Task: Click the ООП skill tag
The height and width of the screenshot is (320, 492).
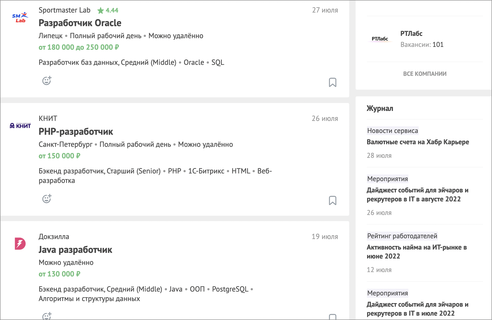Action: coord(197,289)
